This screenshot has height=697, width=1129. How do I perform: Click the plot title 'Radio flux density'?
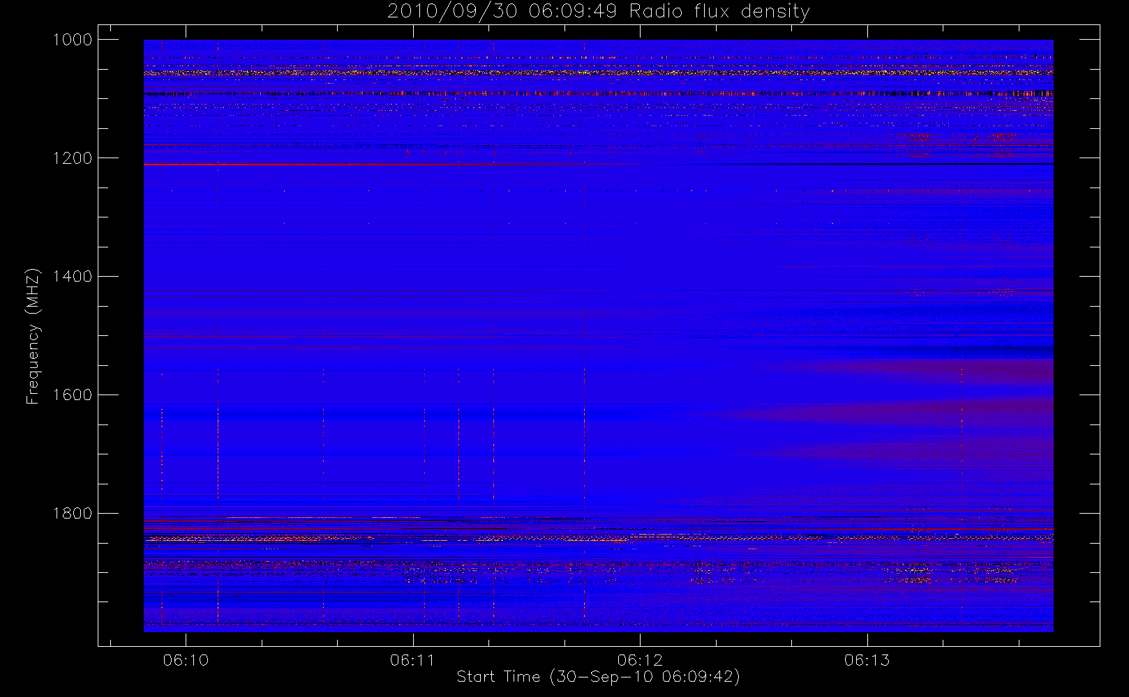(x=598, y=12)
